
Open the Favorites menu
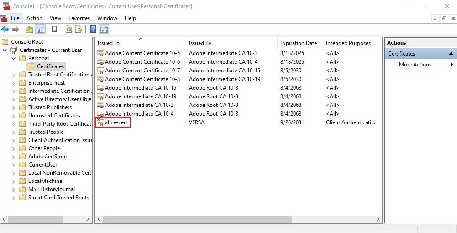pyautogui.click(x=79, y=18)
